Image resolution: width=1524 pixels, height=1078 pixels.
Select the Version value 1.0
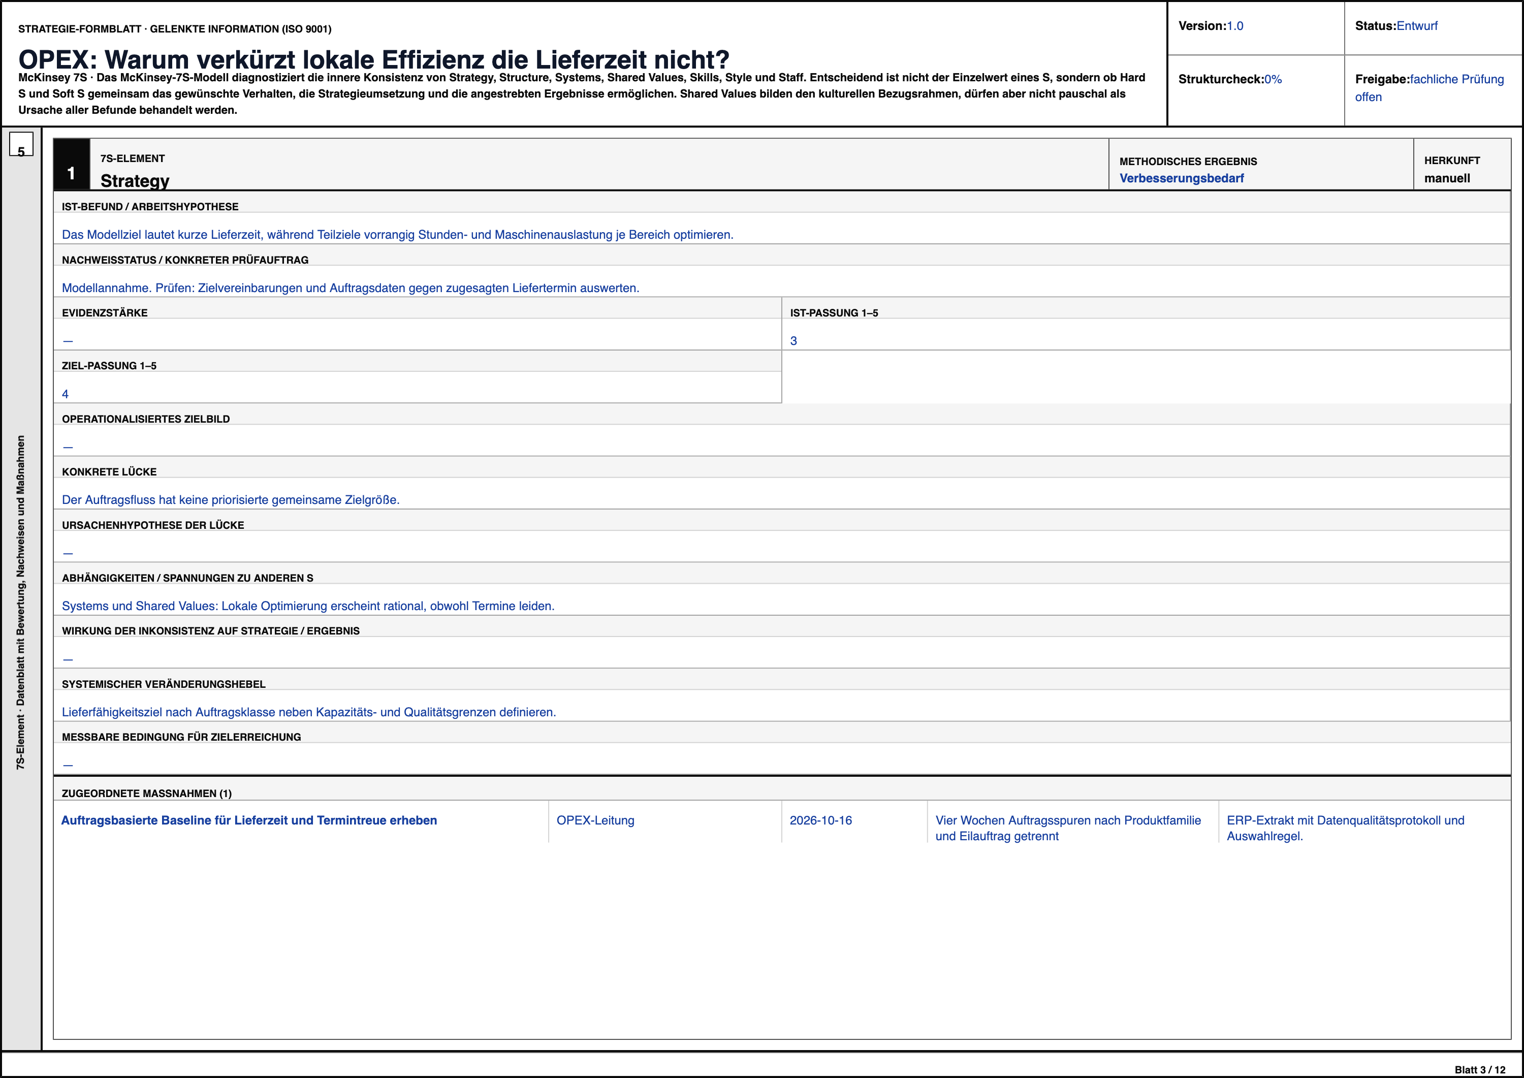click(x=1234, y=26)
